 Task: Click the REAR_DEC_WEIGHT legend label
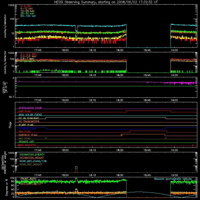click(31, 164)
